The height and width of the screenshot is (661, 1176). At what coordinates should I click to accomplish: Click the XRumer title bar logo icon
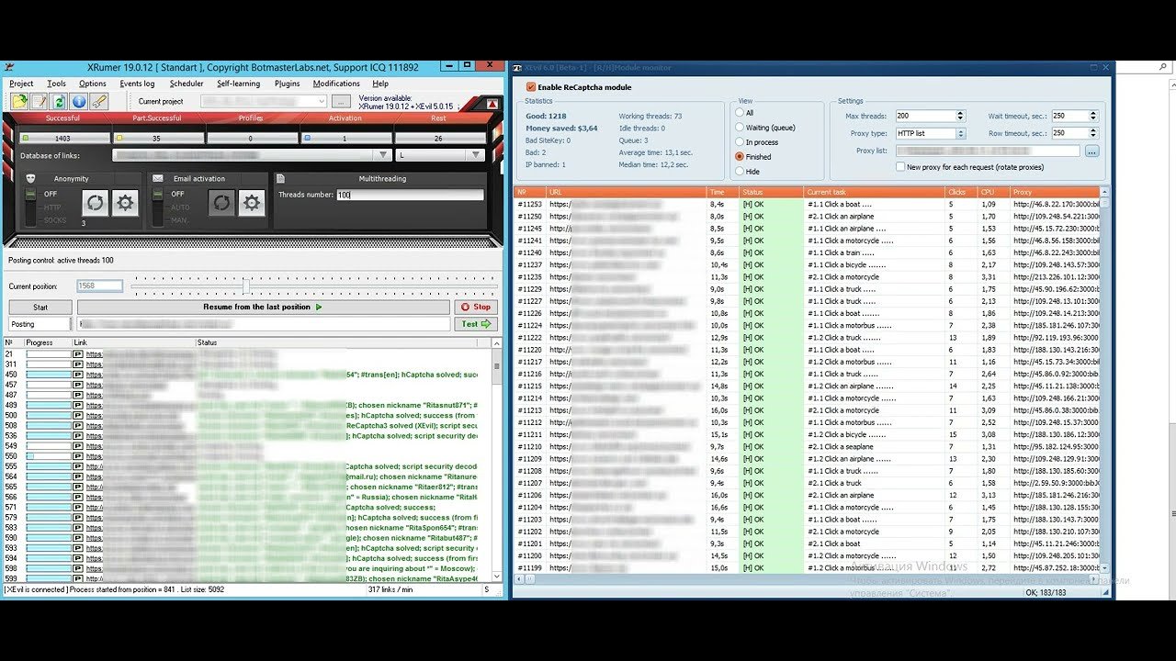tap(9, 67)
